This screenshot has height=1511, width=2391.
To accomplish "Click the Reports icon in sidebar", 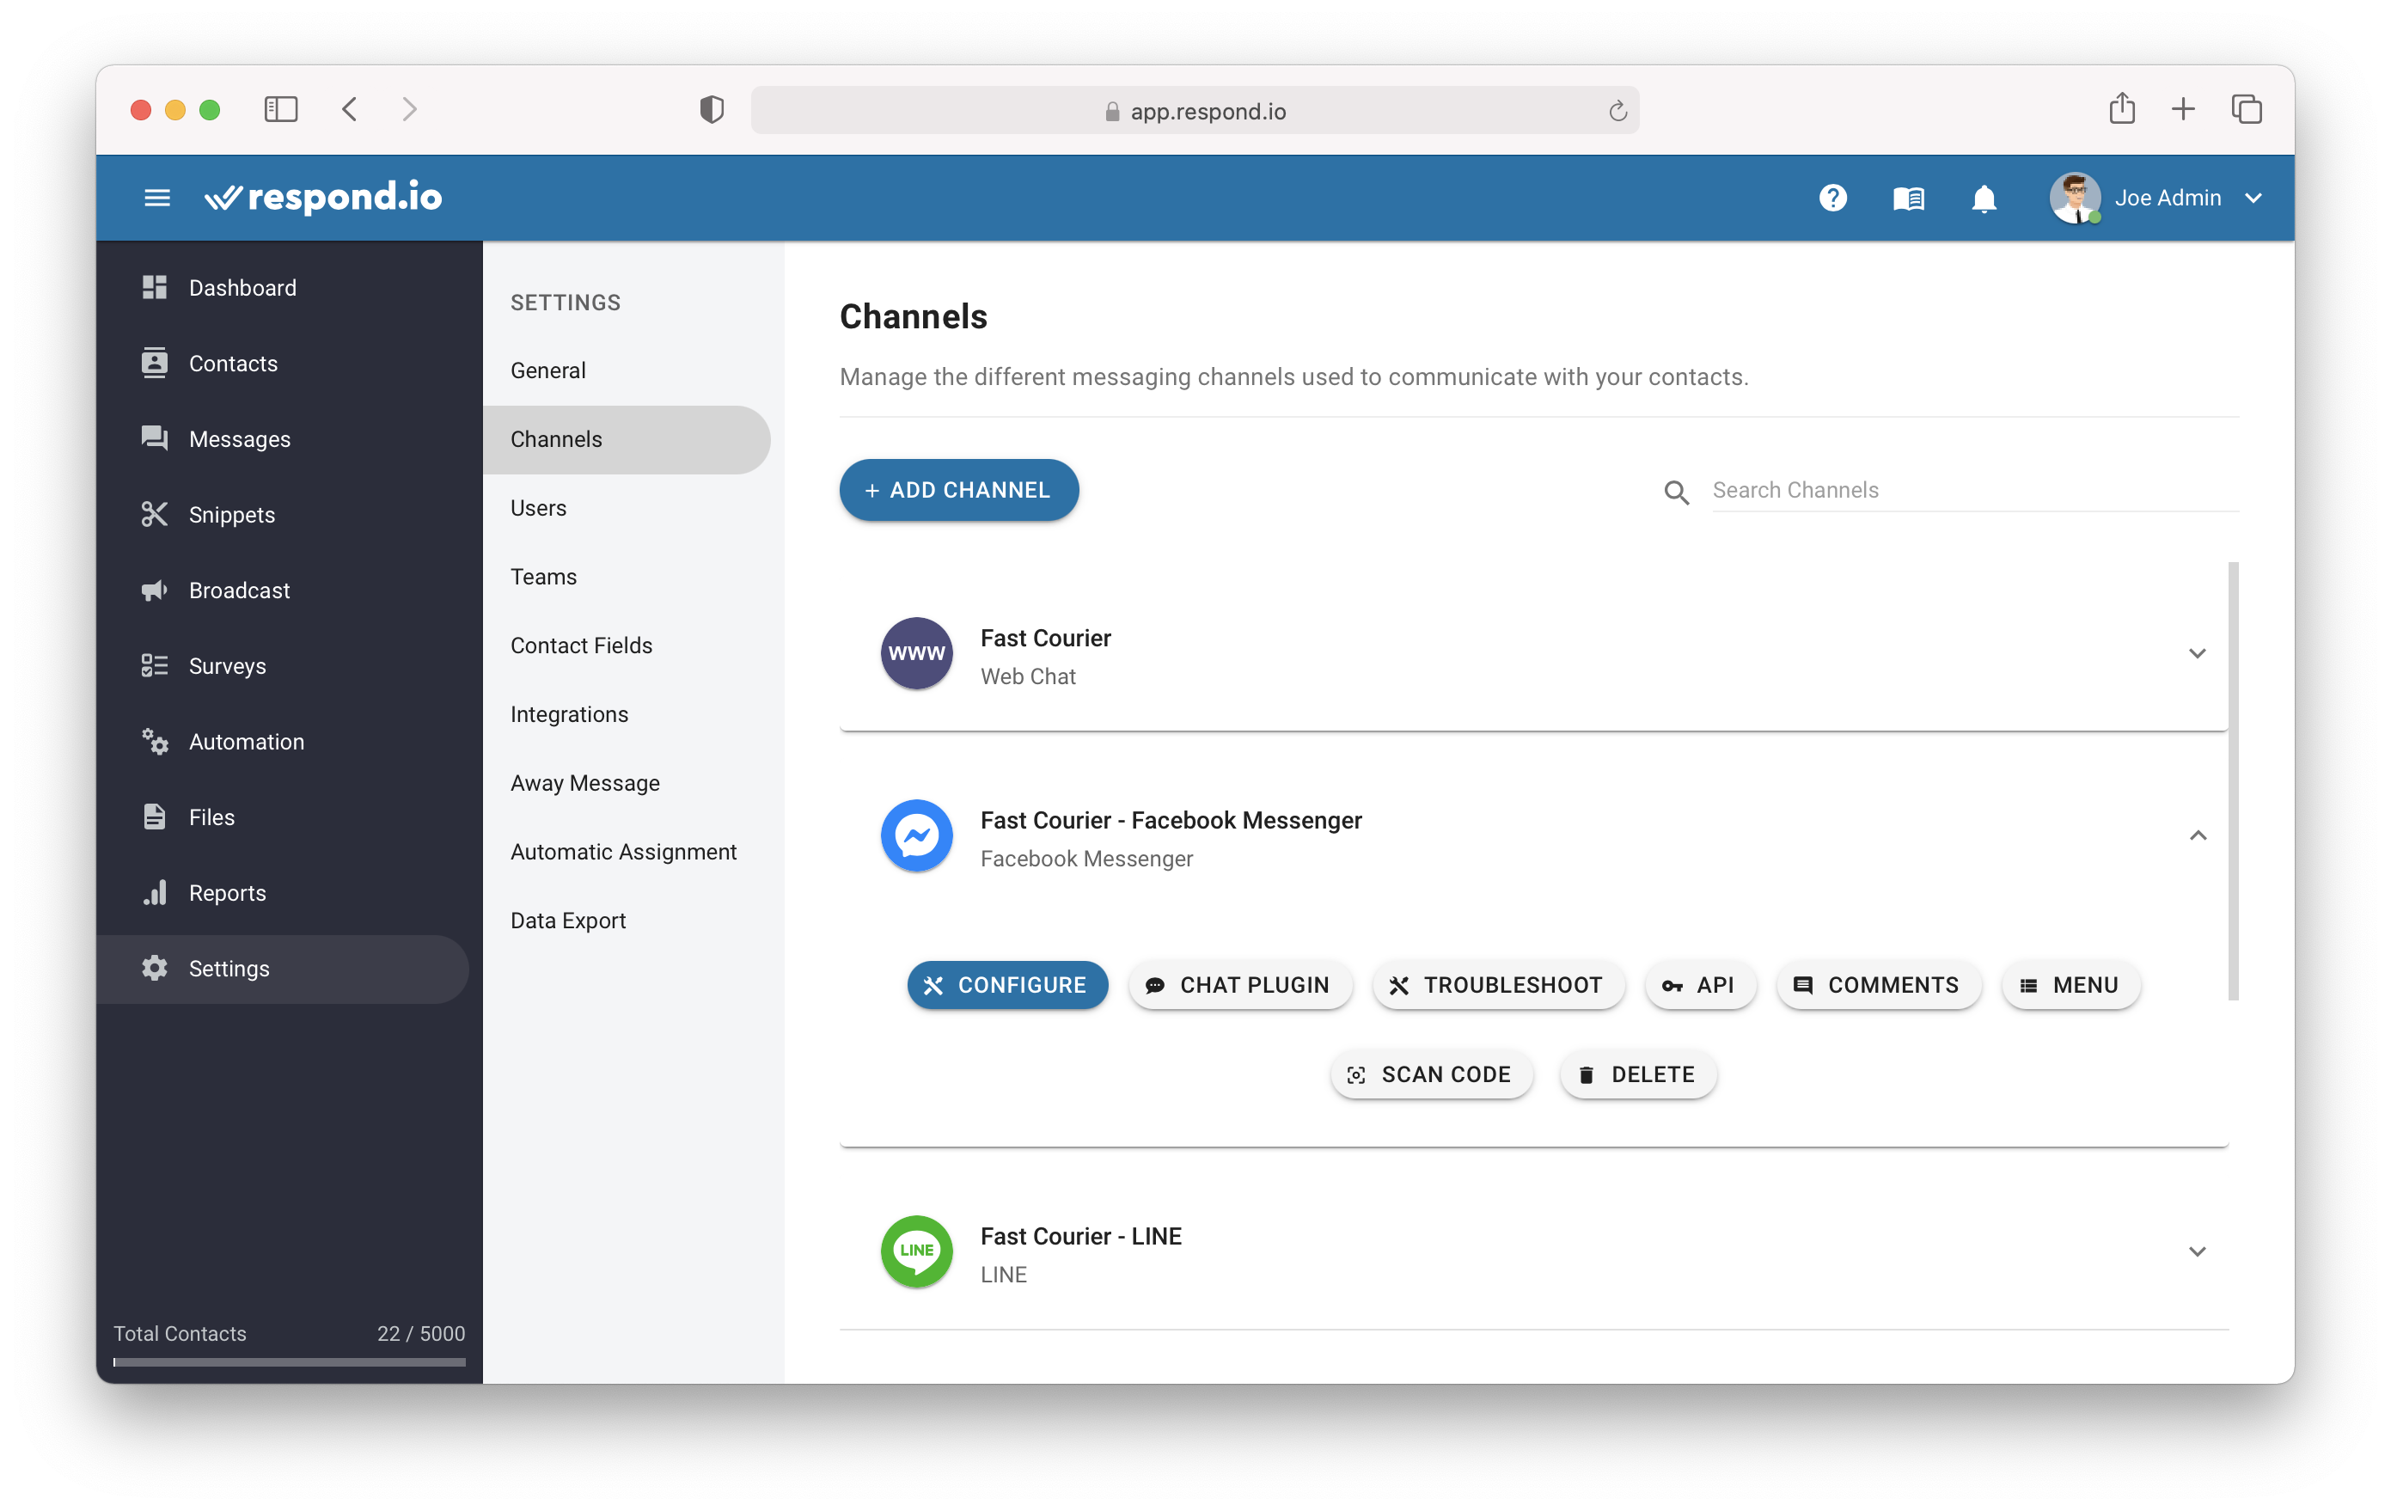I will (x=155, y=893).
